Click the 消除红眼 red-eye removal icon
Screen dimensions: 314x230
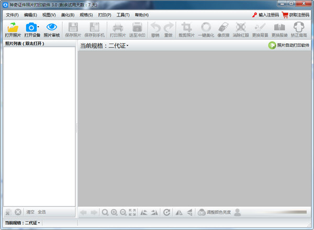pos(241,27)
